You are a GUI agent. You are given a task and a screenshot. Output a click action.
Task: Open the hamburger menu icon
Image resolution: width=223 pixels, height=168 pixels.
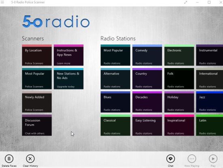[2, 2]
